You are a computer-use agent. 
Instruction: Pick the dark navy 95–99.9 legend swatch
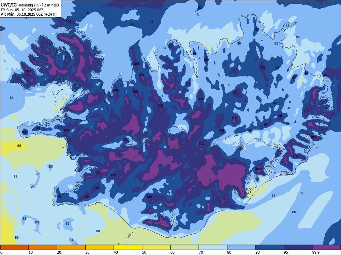coord(298,248)
